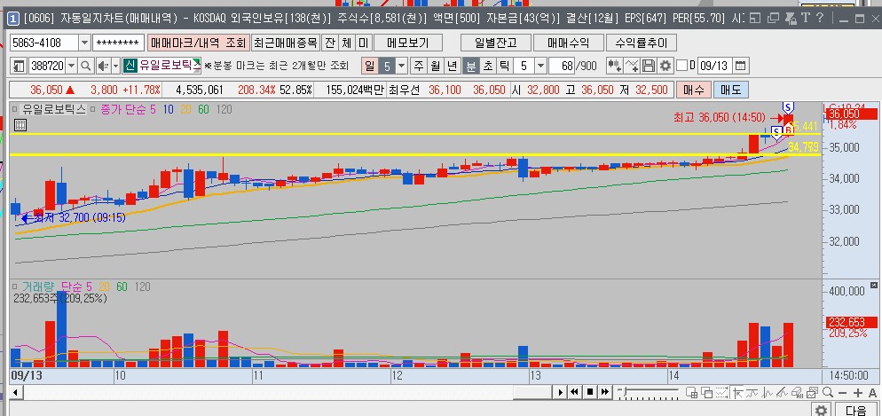This screenshot has height=416, width=882.
Task: Close the volume panel with X
Action: coord(874,285)
